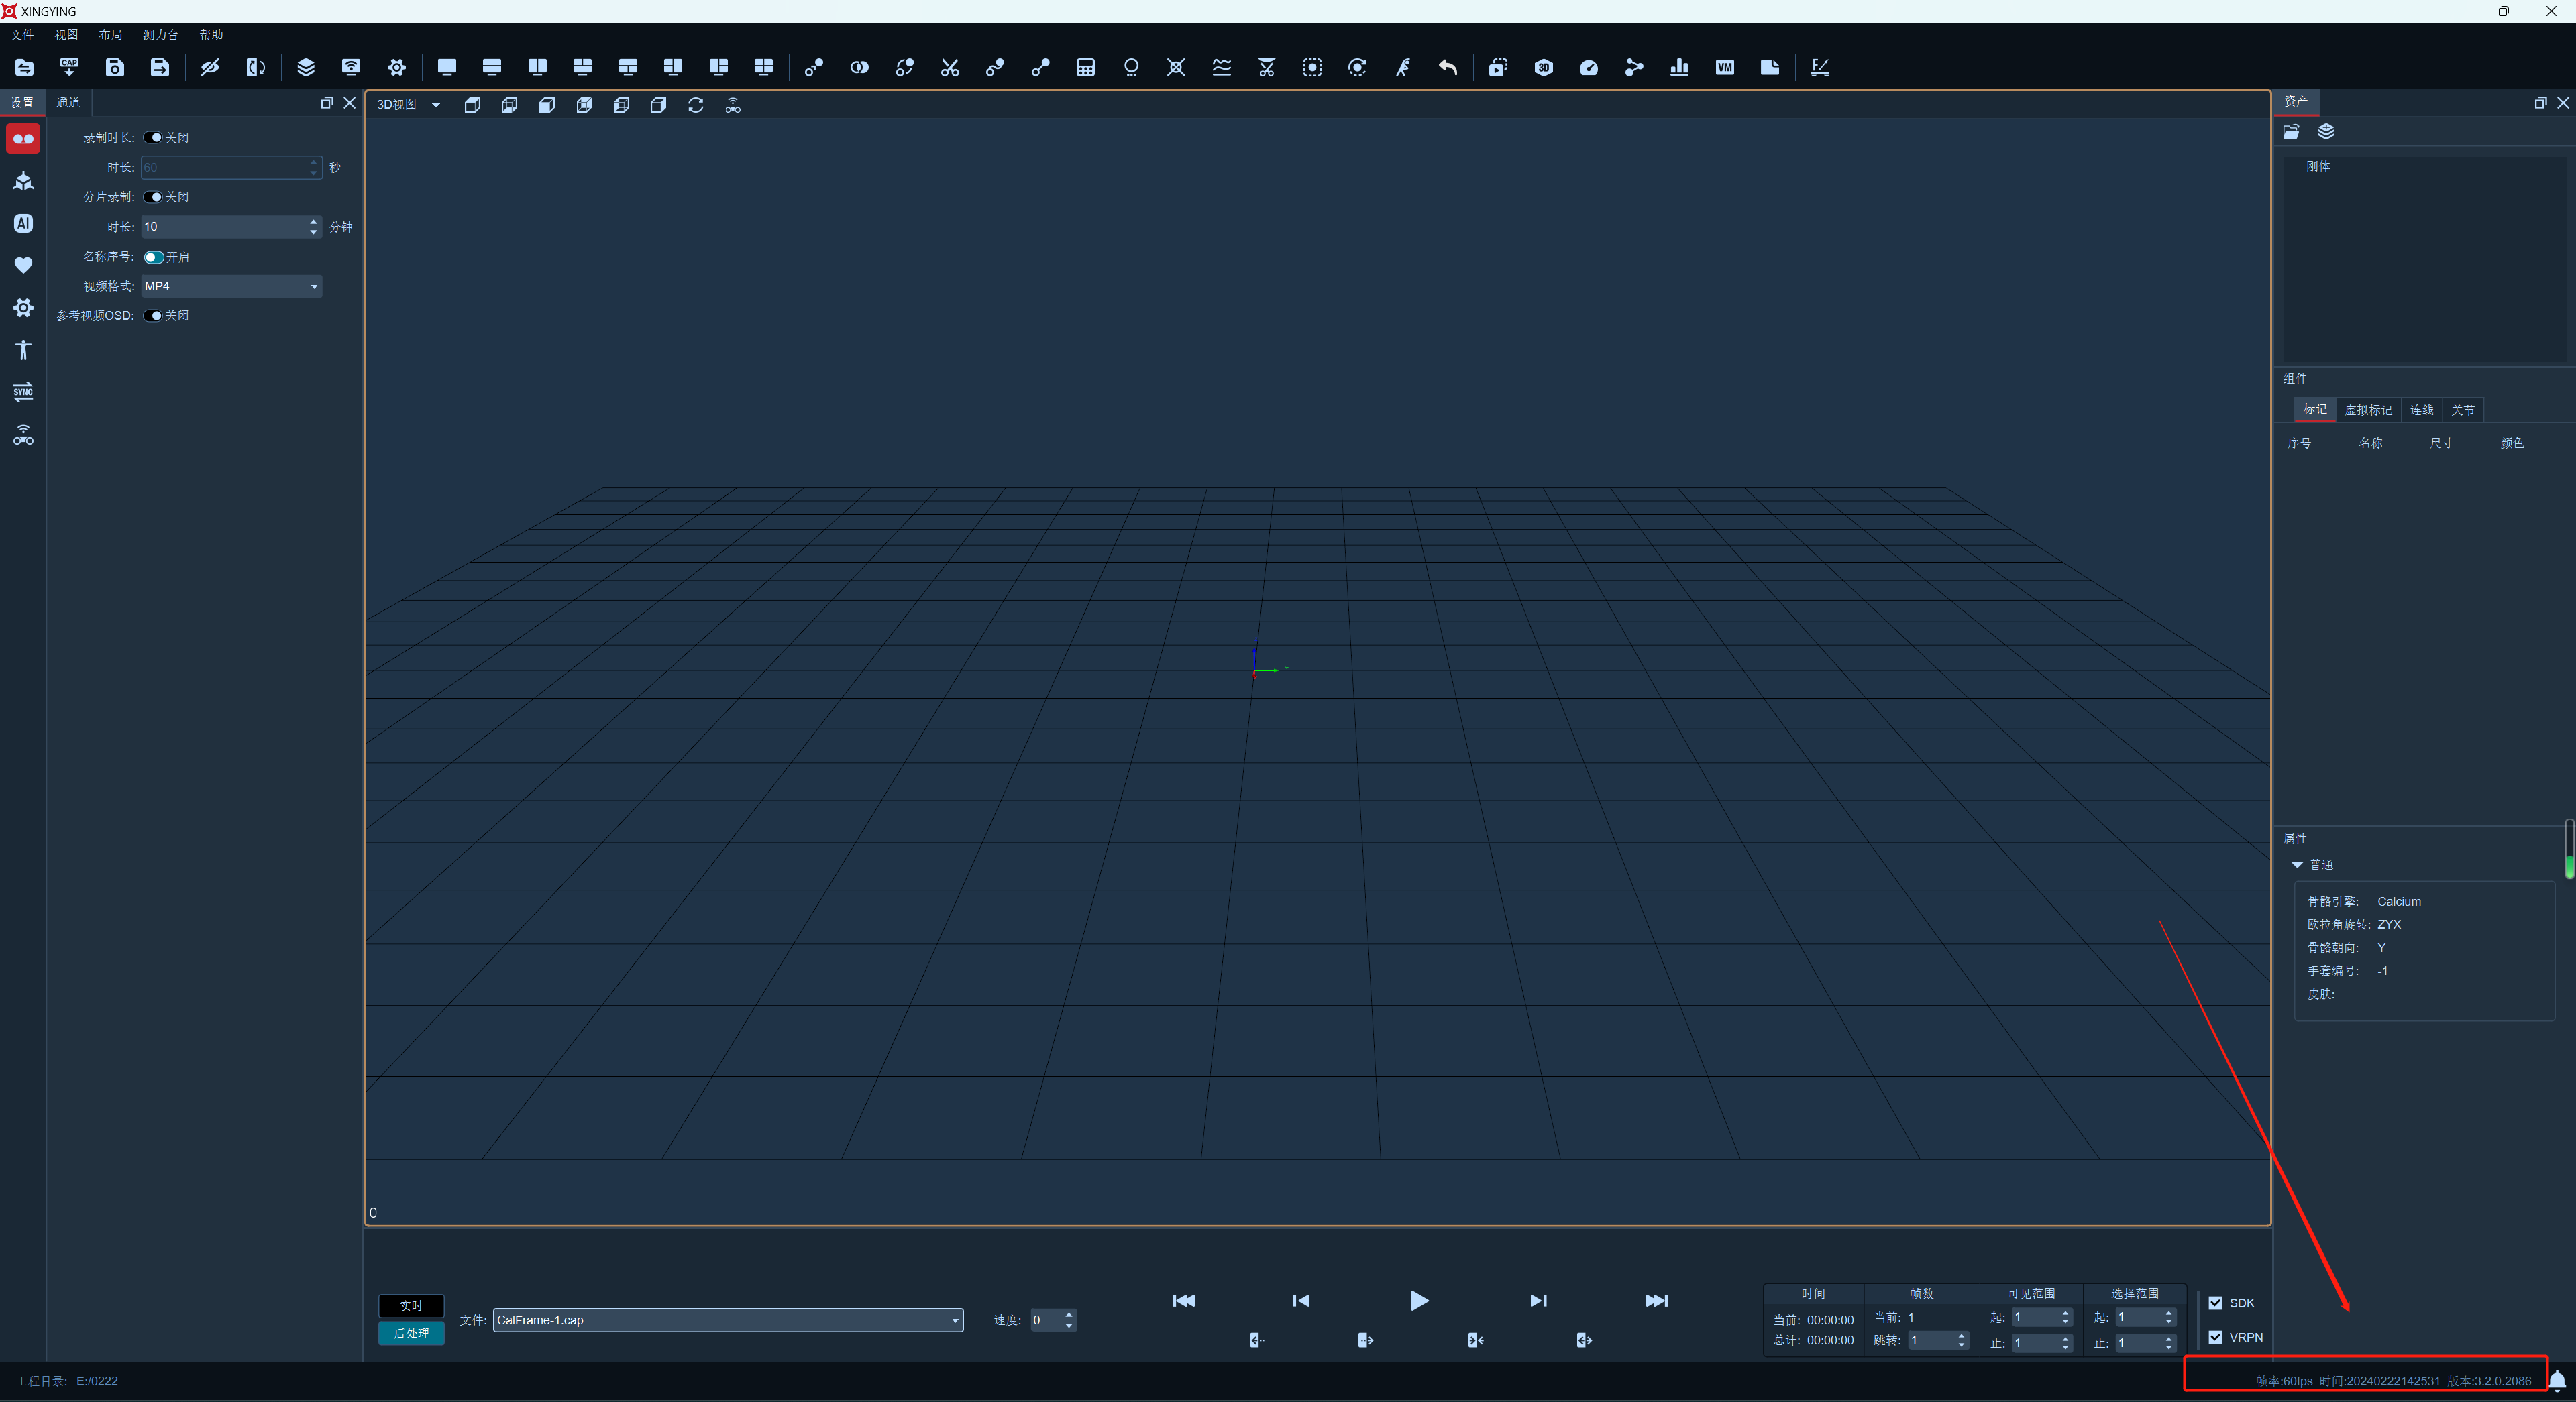Click the heart icon in left sidebar
This screenshot has width=2576, height=1402.
pyautogui.click(x=23, y=266)
